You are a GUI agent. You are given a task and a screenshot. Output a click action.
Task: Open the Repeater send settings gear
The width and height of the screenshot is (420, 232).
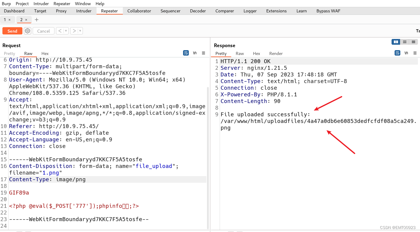tap(28, 31)
